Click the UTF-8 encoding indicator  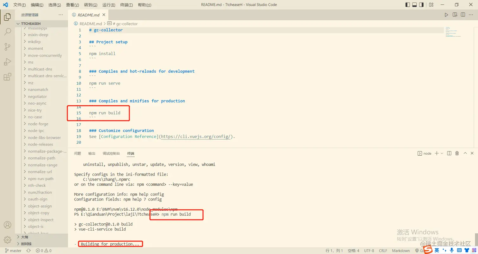(x=369, y=251)
